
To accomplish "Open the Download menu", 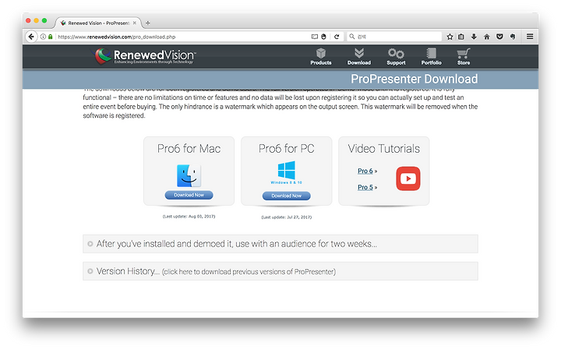I will tap(359, 57).
